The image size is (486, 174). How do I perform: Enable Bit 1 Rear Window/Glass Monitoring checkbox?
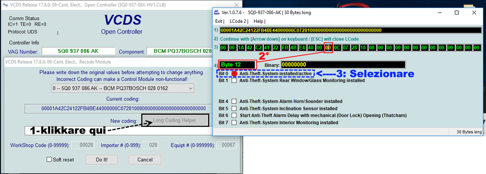pos(234,80)
